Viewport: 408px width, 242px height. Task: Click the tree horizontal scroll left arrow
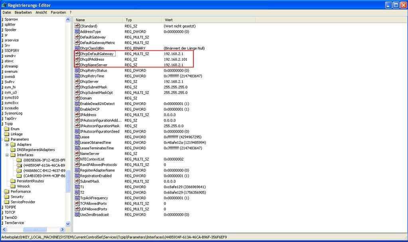point(4,229)
